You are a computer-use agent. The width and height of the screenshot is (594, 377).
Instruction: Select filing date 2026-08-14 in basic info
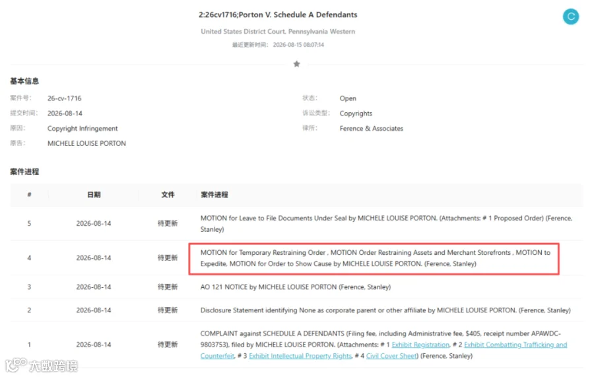click(x=65, y=114)
